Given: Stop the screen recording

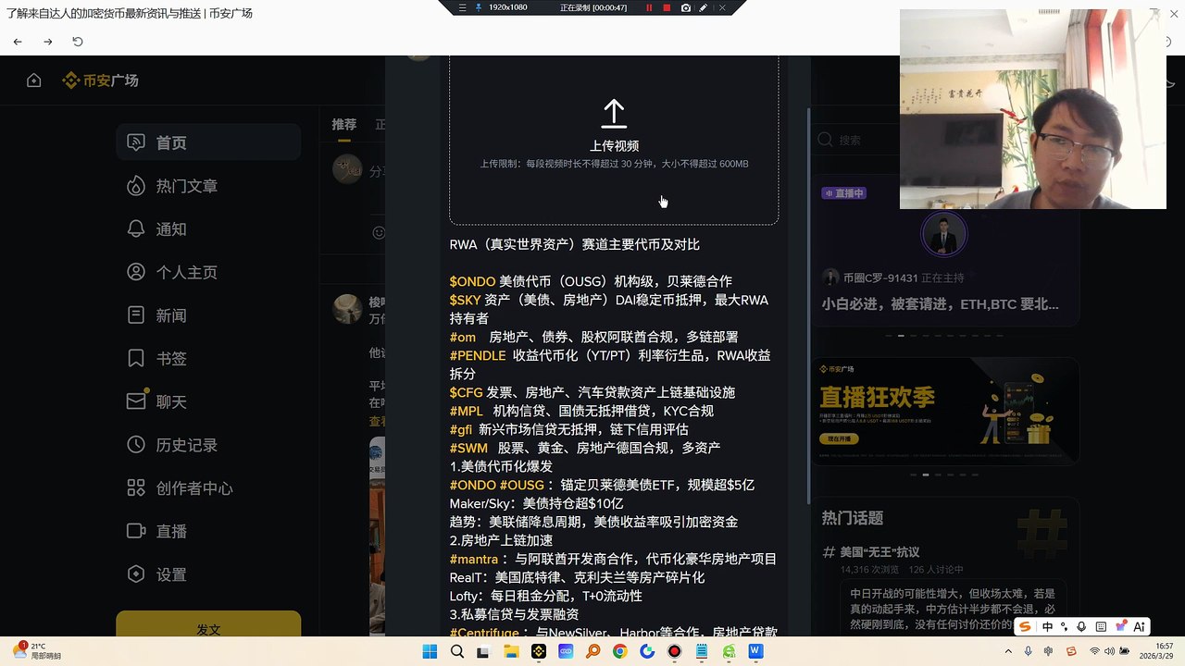Looking at the screenshot, I should [x=667, y=7].
